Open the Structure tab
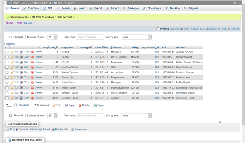The height and width of the screenshot is (143, 245). tap(31, 8)
